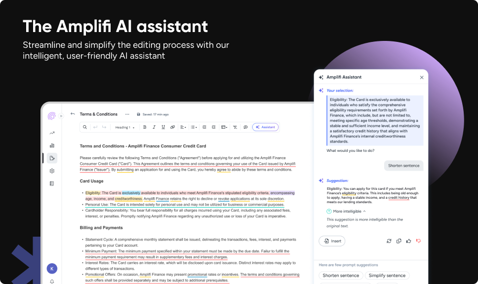Open the bullet list dropdown
The height and width of the screenshot is (284, 478).
194,127
